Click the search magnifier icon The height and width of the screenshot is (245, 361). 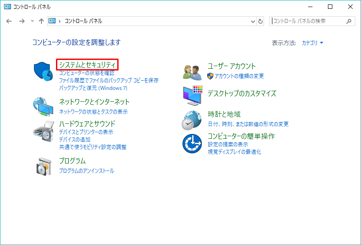click(x=349, y=21)
